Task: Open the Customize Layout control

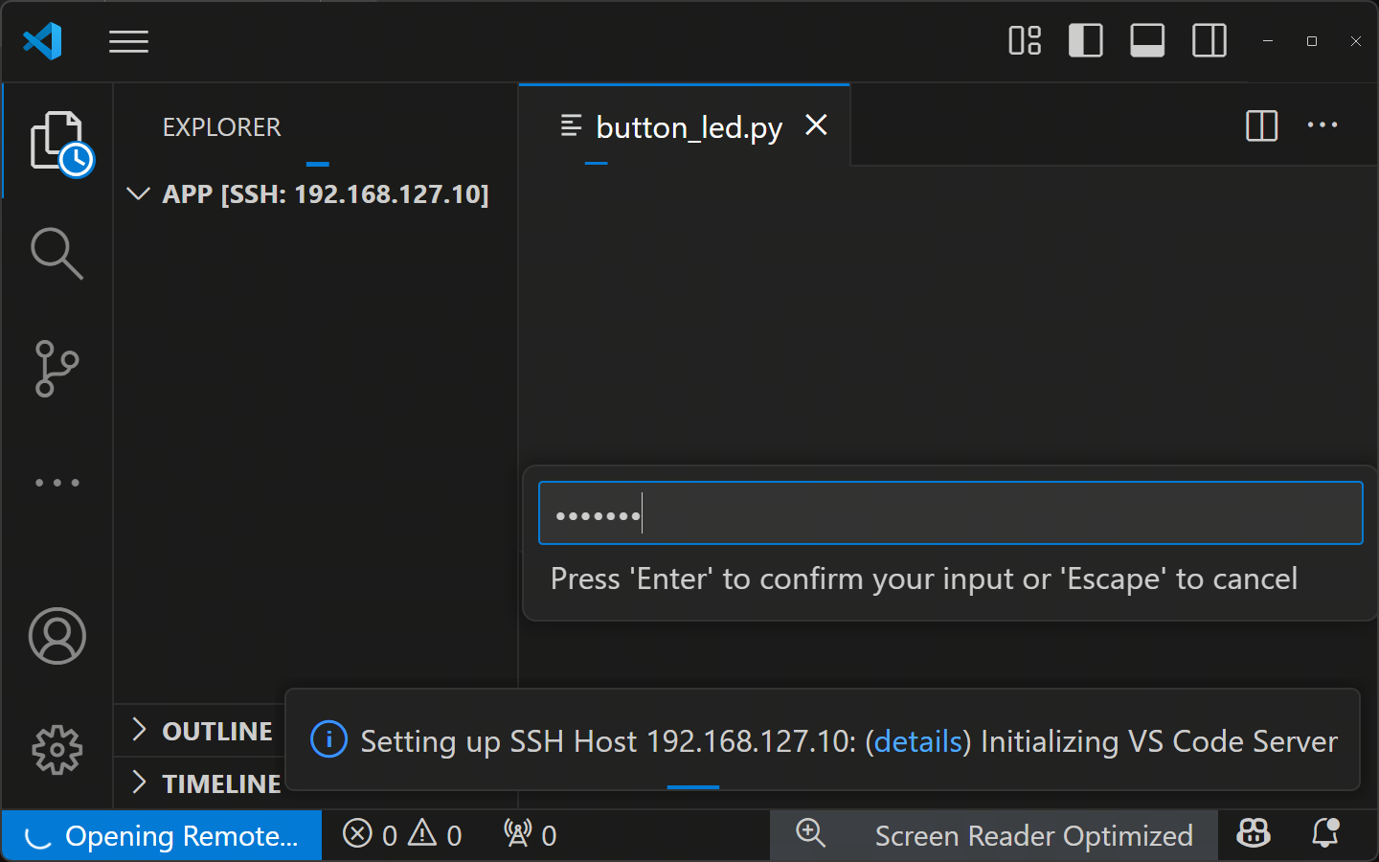Action: click(x=1024, y=40)
